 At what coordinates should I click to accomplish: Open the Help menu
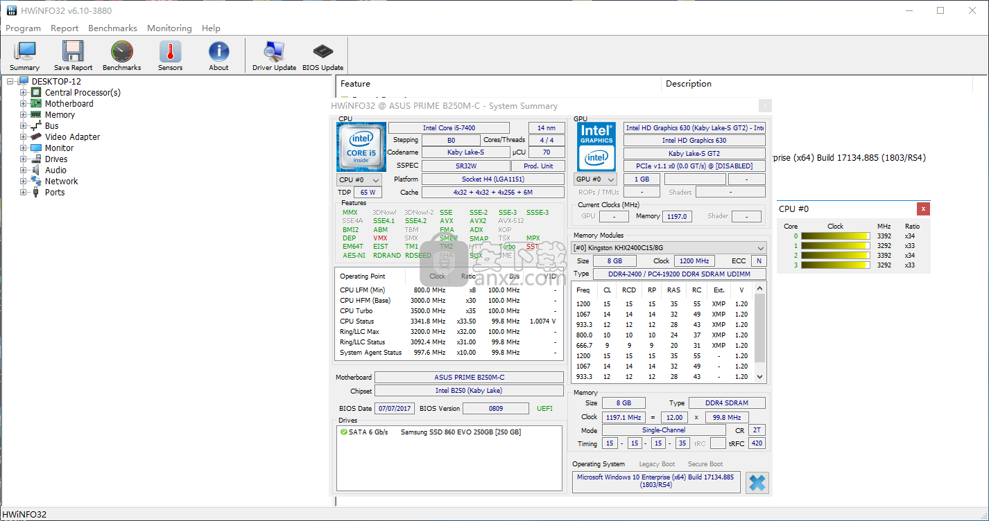click(x=211, y=28)
